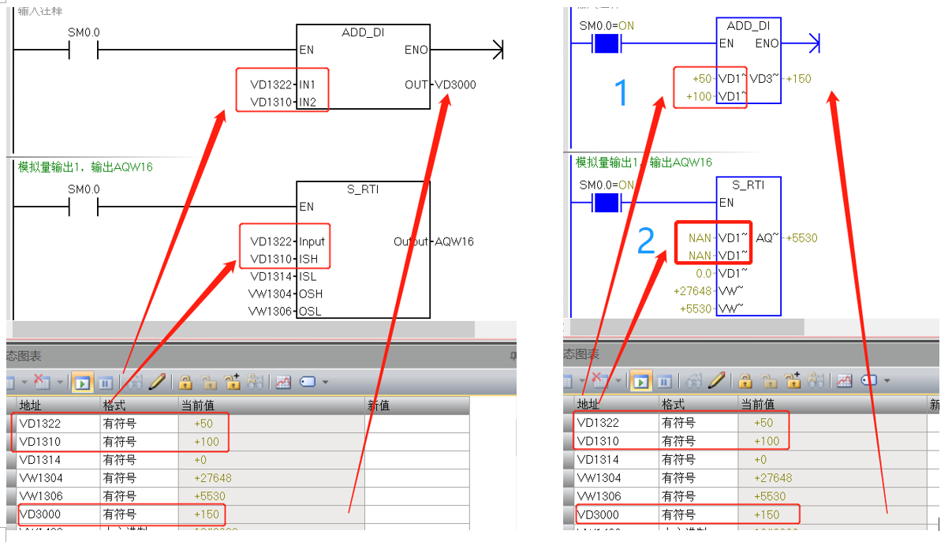Click 当前值 column header in right status chart
This screenshot has height=542, width=952.
(831, 405)
